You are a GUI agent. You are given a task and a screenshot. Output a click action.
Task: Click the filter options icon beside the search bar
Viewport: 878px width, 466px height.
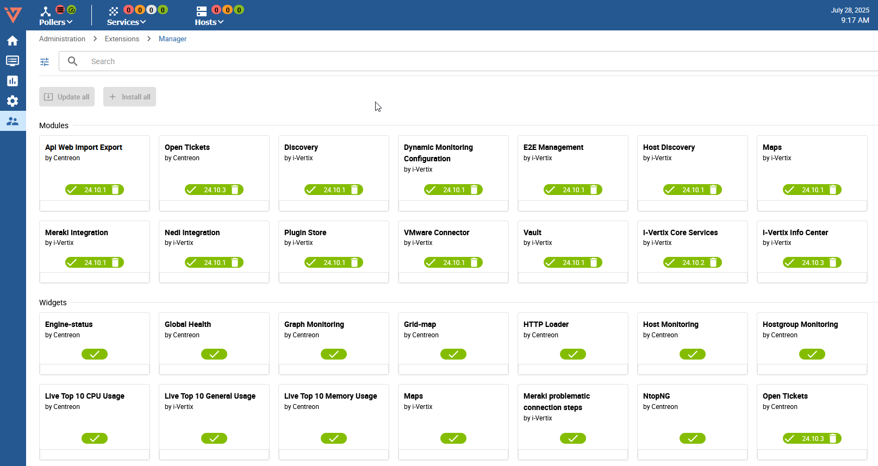click(45, 62)
